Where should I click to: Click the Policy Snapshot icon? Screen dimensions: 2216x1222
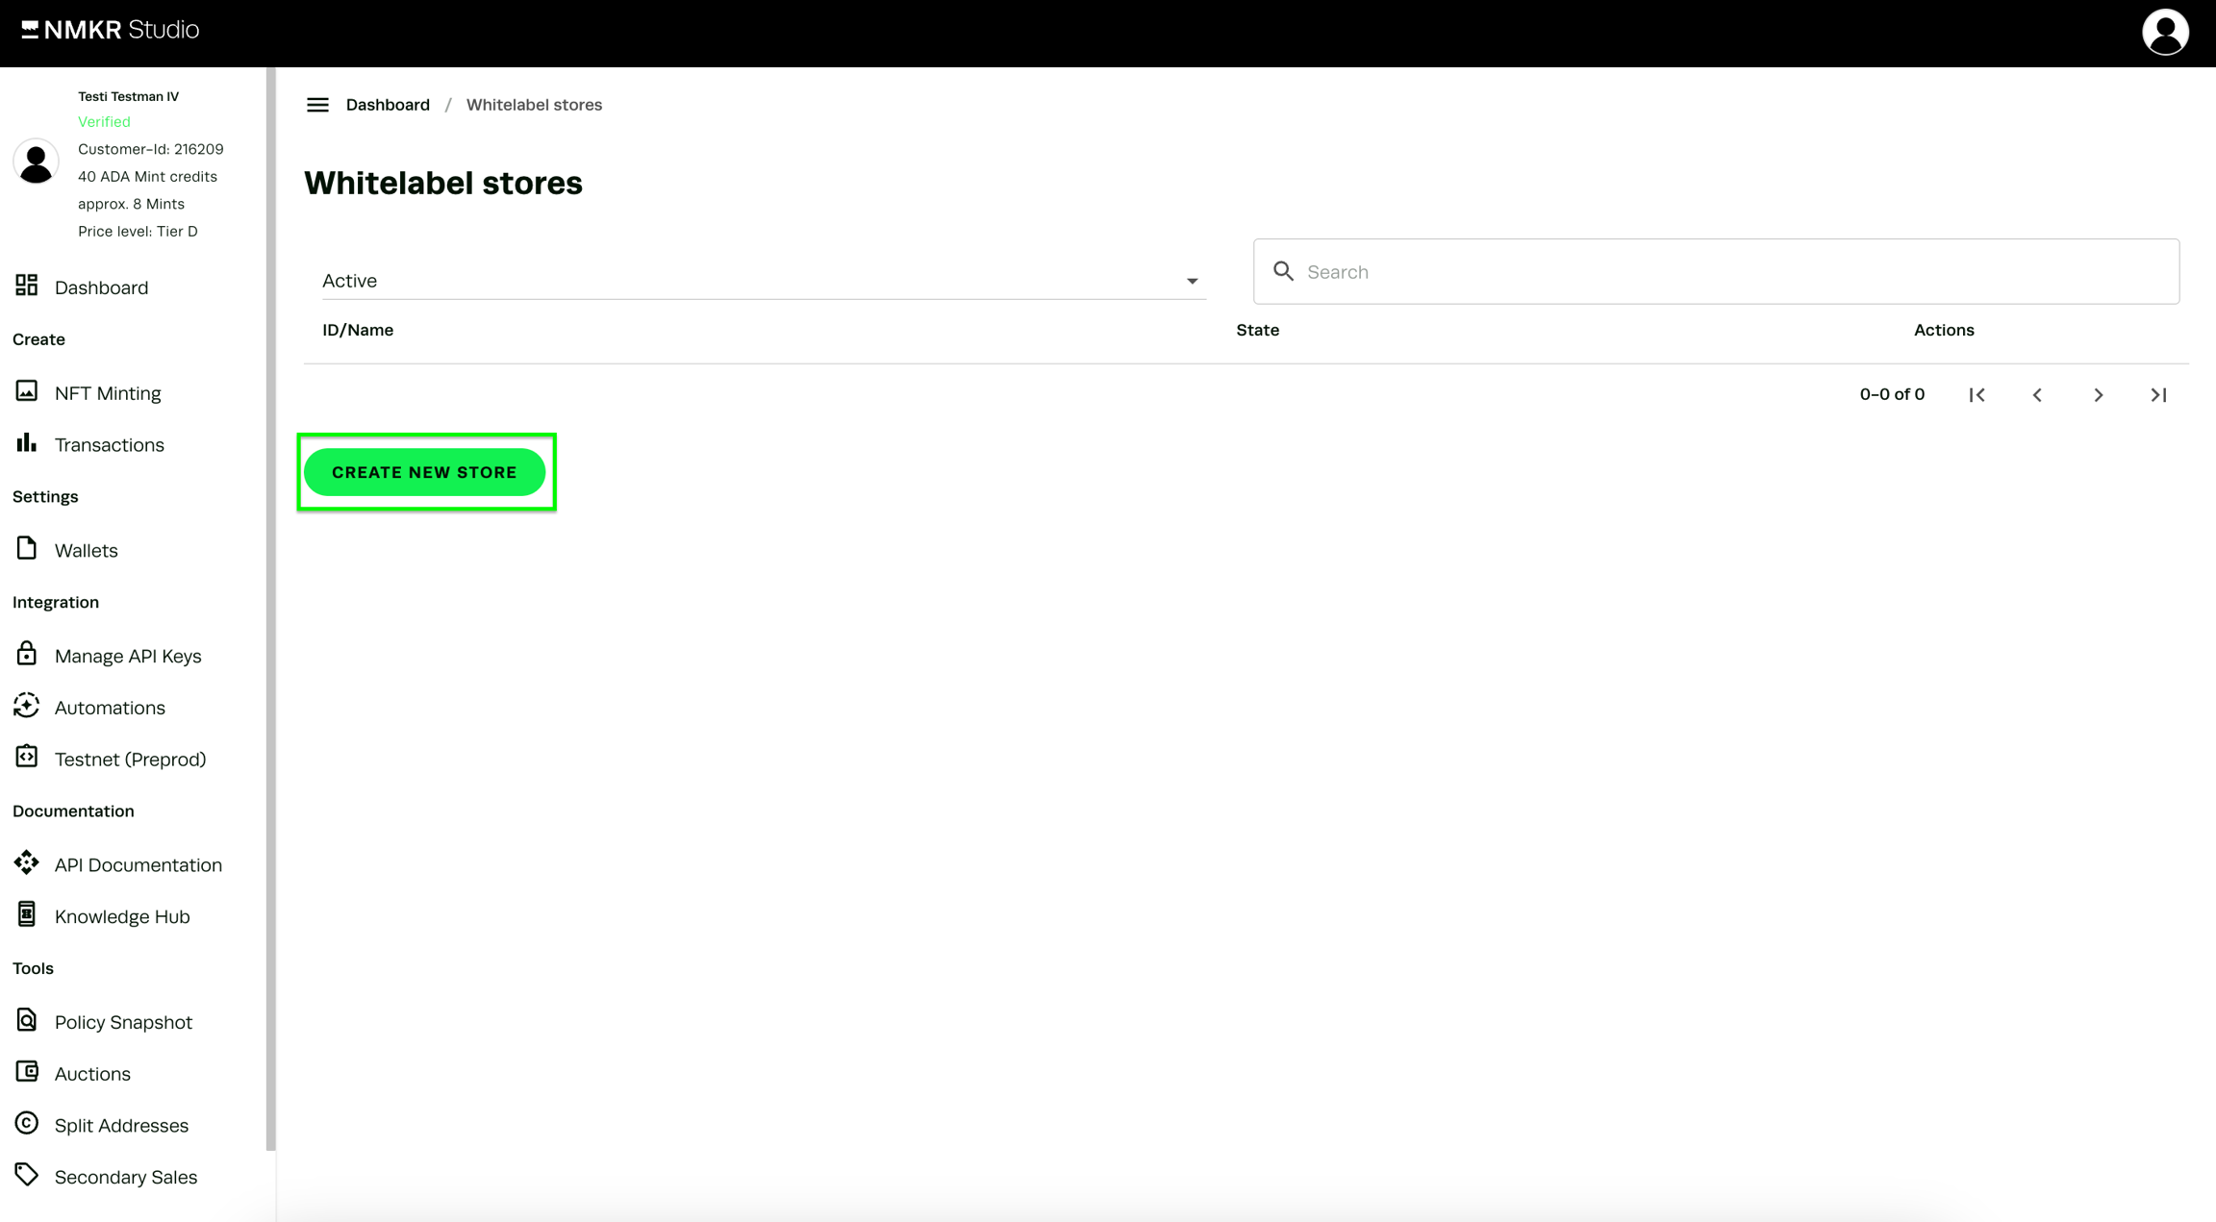tap(27, 1020)
